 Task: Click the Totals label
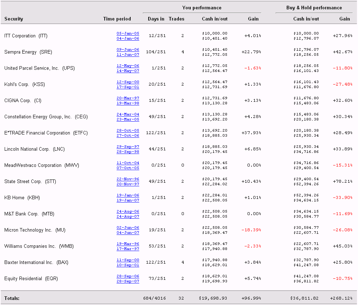[x=12, y=299]
